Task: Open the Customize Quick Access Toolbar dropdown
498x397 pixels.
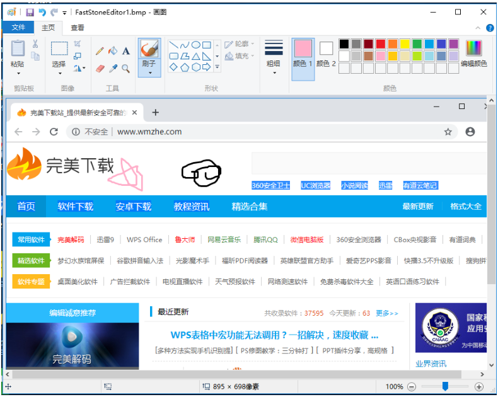Action: pyautogui.click(x=64, y=13)
